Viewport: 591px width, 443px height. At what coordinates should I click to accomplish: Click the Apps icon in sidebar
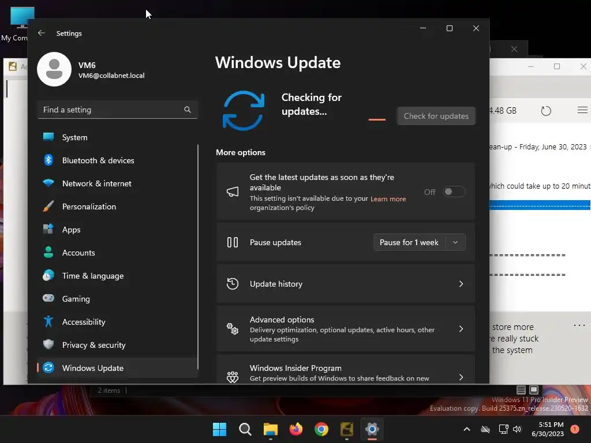point(48,230)
